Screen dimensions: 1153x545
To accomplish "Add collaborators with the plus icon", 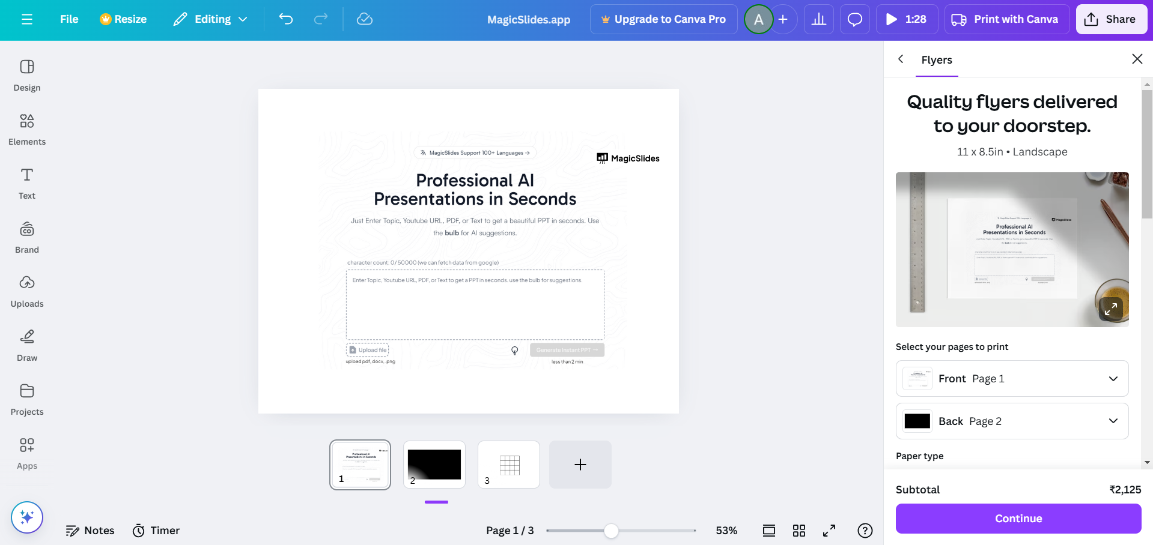I will tap(783, 19).
